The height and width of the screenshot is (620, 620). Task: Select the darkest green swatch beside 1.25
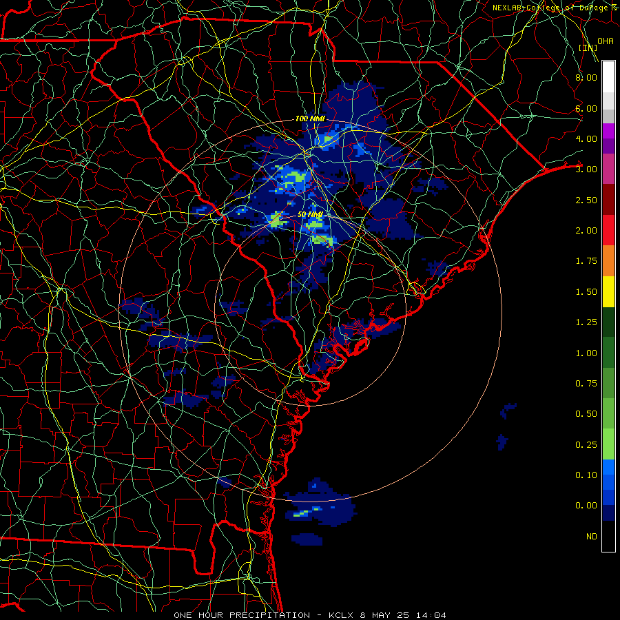click(x=608, y=322)
